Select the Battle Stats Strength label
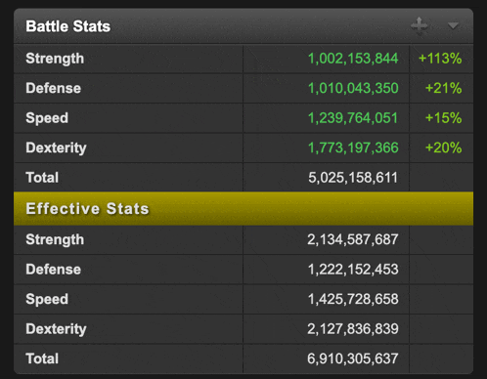 pyautogui.click(x=55, y=59)
